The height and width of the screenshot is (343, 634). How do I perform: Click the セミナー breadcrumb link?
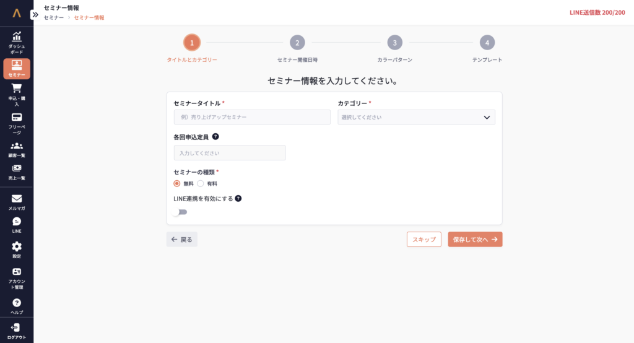point(53,18)
